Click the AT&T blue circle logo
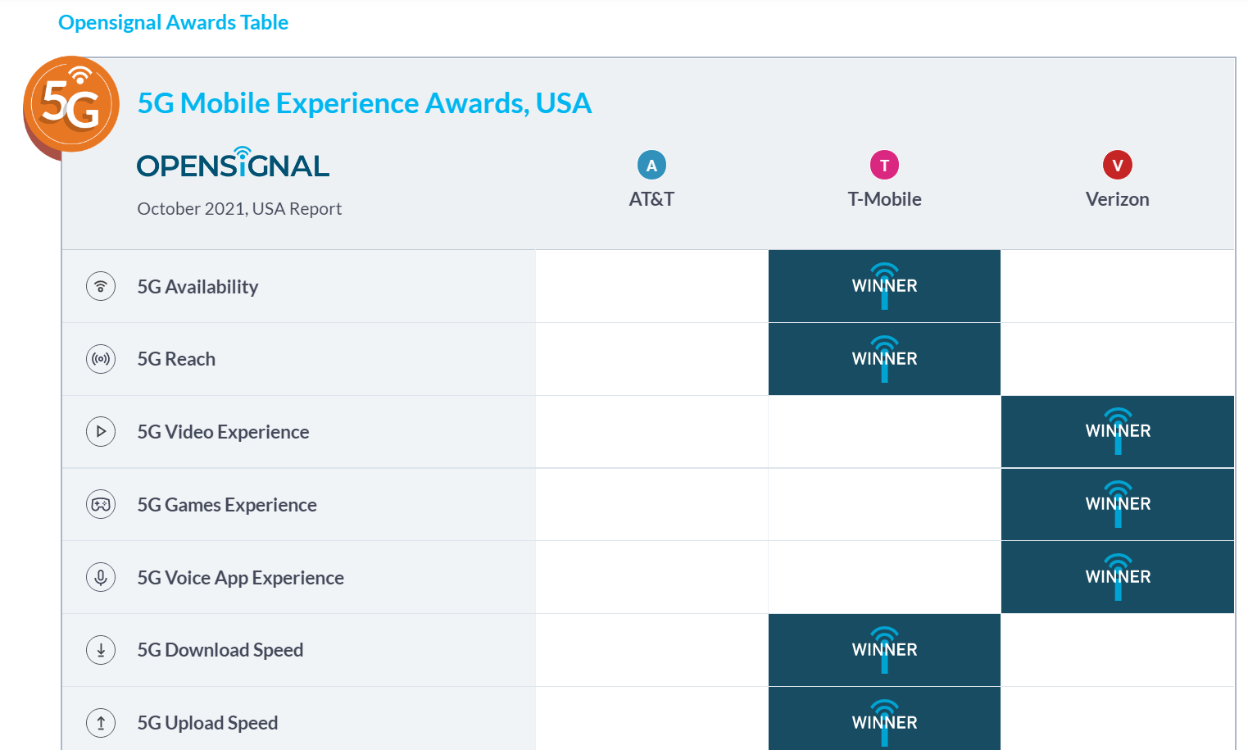 coord(651,165)
